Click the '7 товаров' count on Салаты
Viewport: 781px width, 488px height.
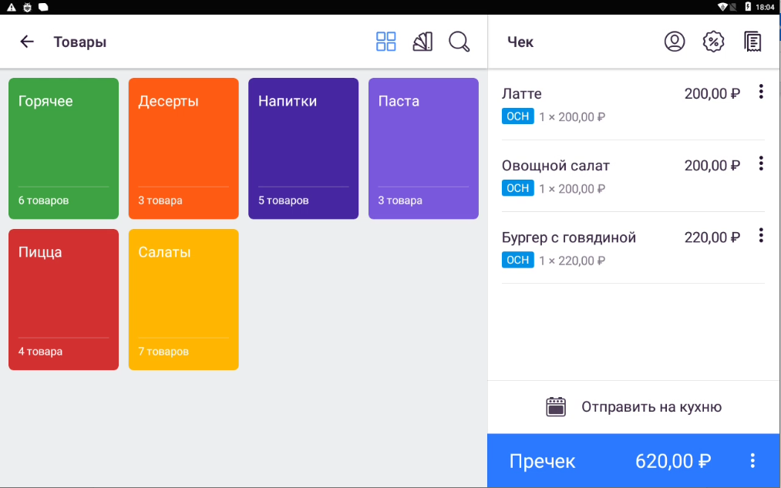(163, 351)
